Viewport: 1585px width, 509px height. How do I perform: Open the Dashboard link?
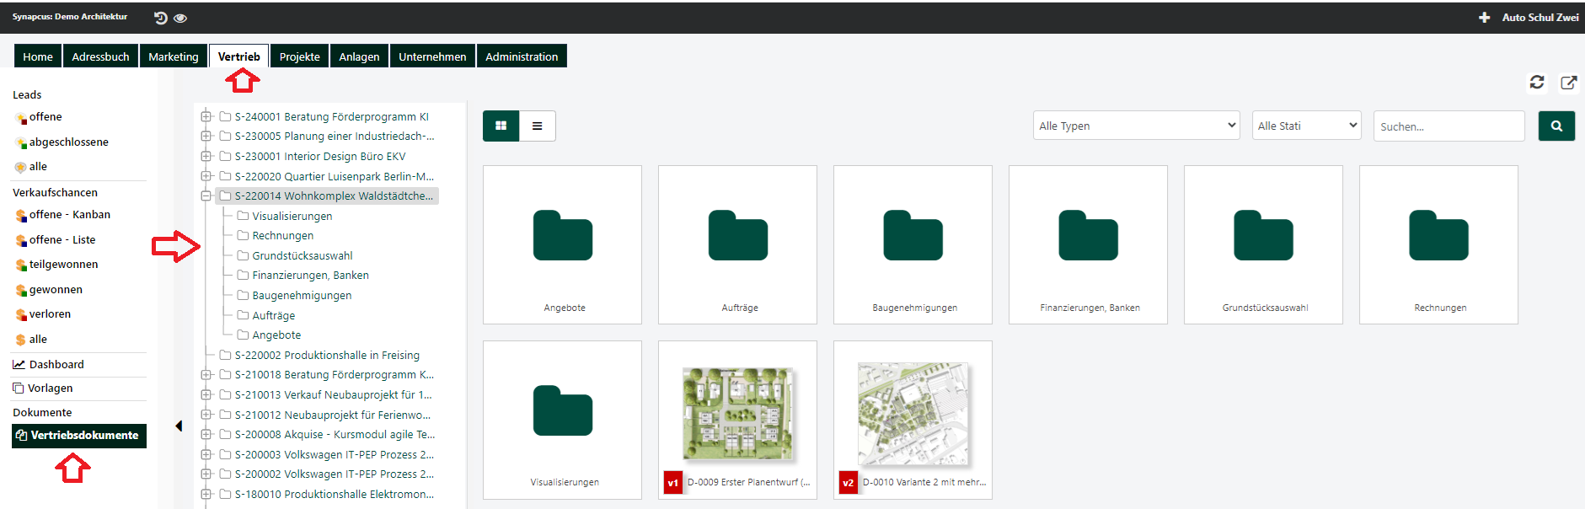[56, 365]
